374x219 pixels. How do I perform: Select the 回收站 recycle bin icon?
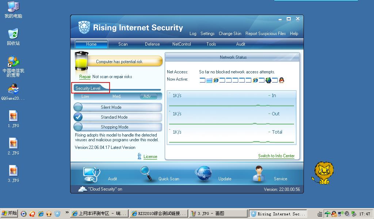tap(14, 37)
